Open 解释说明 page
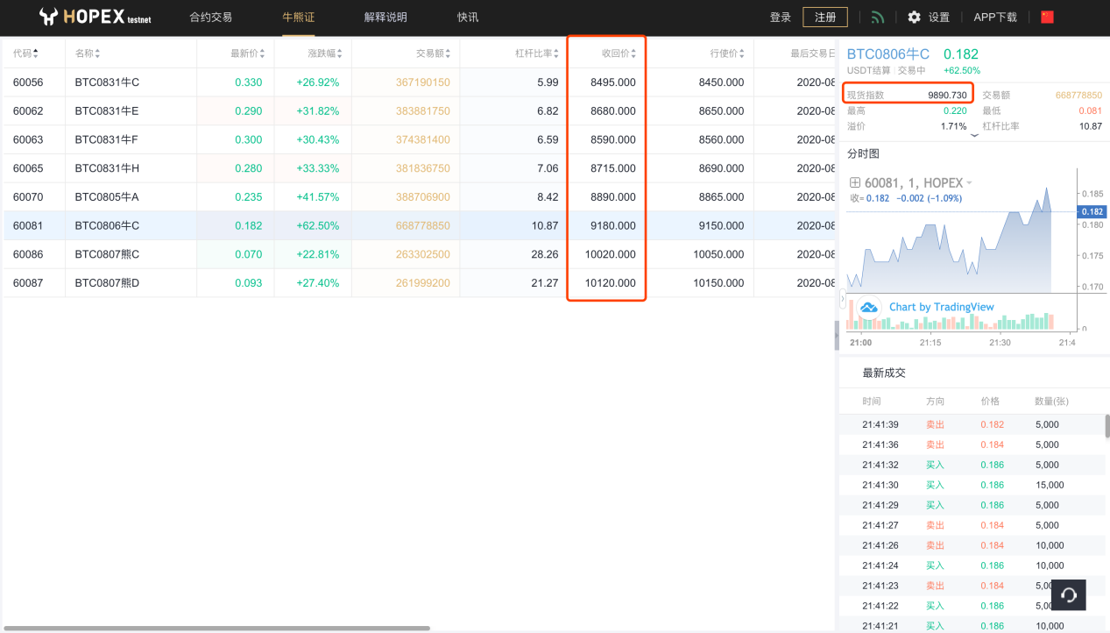 [x=385, y=18]
